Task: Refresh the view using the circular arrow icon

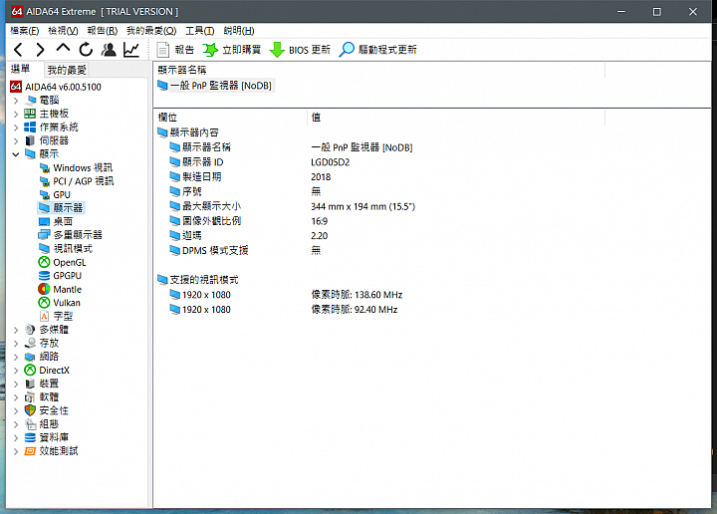Action: point(86,50)
